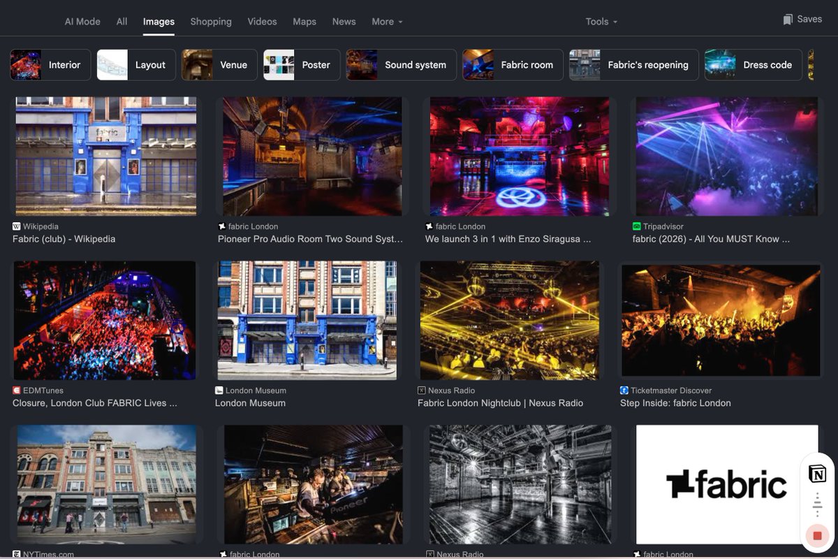This screenshot has width=838, height=559.
Task: Open the London Museum building image
Action: [x=307, y=321]
